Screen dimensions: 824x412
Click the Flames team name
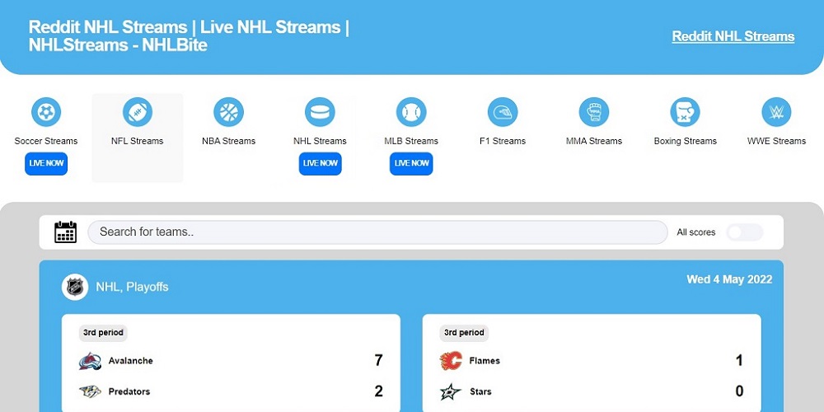pos(485,361)
